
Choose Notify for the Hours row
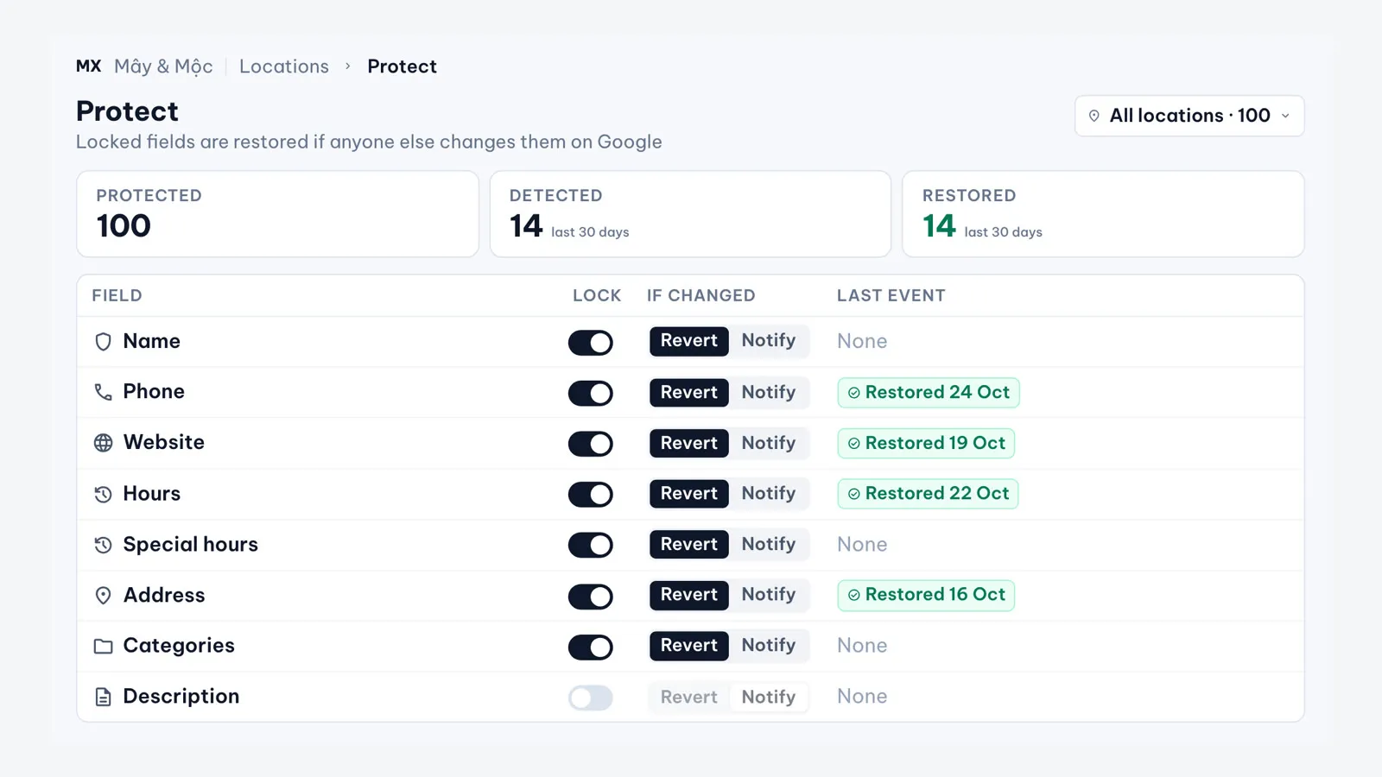[x=769, y=493]
